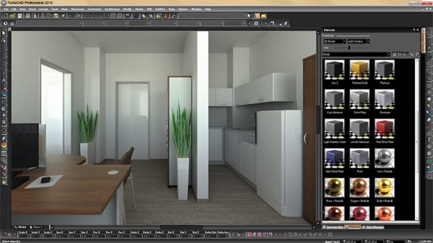Click the Scale X input field

24,236
